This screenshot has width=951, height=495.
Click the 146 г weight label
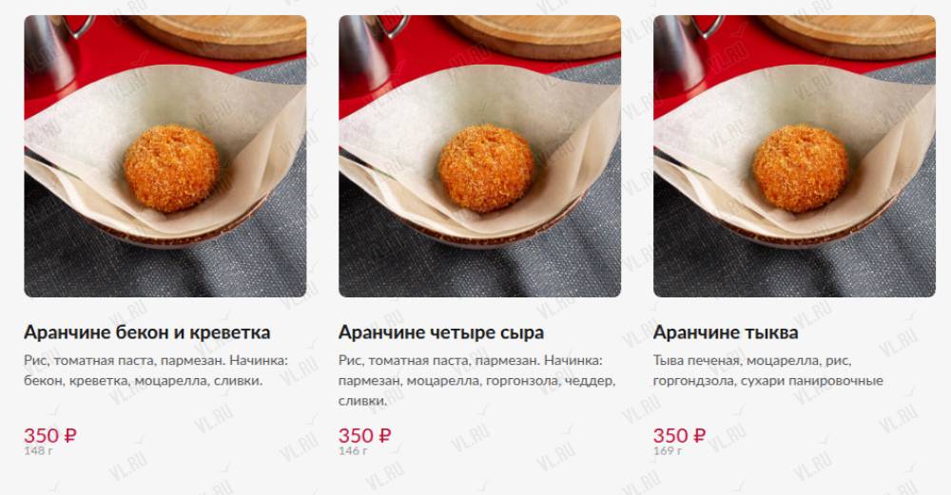(x=353, y=451)
